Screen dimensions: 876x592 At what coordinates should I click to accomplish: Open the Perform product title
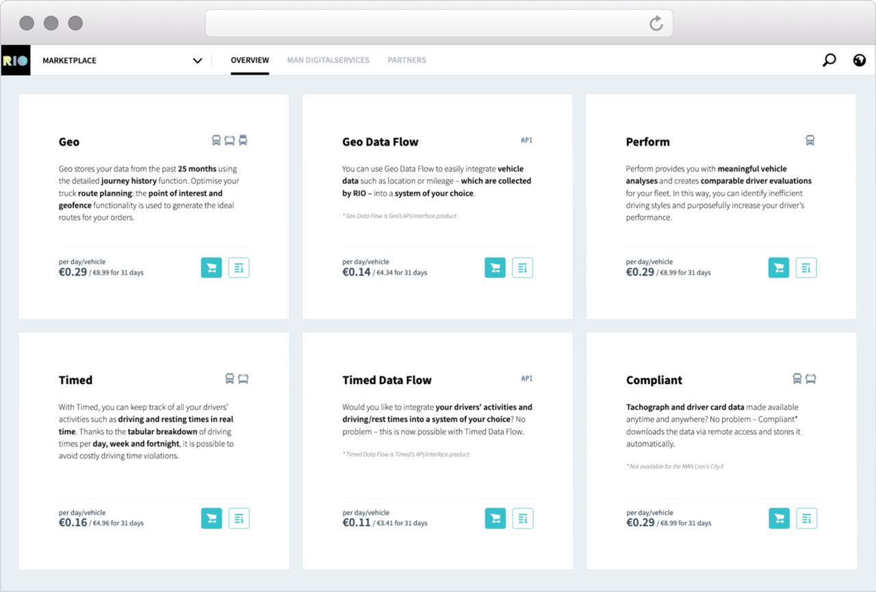(647, 142)
